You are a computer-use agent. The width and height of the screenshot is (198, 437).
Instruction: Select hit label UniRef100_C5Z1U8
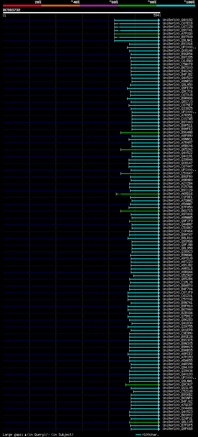(x=178, y=391)
